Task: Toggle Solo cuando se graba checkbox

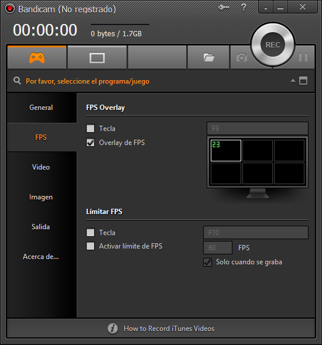Action: coord(207,262)
